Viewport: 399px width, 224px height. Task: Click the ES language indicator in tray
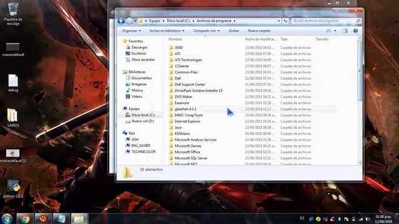click(302, 218)
